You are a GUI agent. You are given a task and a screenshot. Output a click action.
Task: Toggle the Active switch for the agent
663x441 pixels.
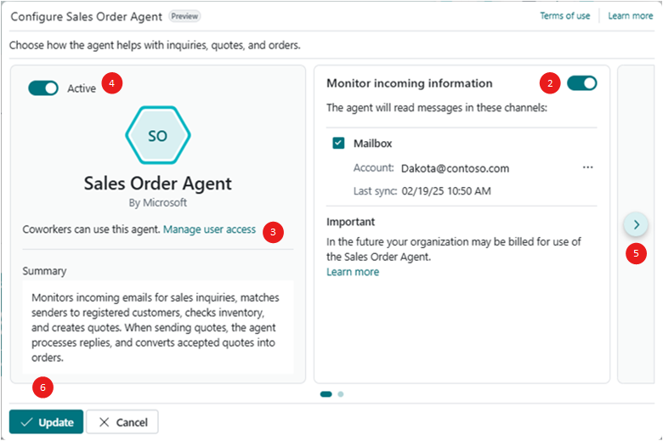click(43, 88)
